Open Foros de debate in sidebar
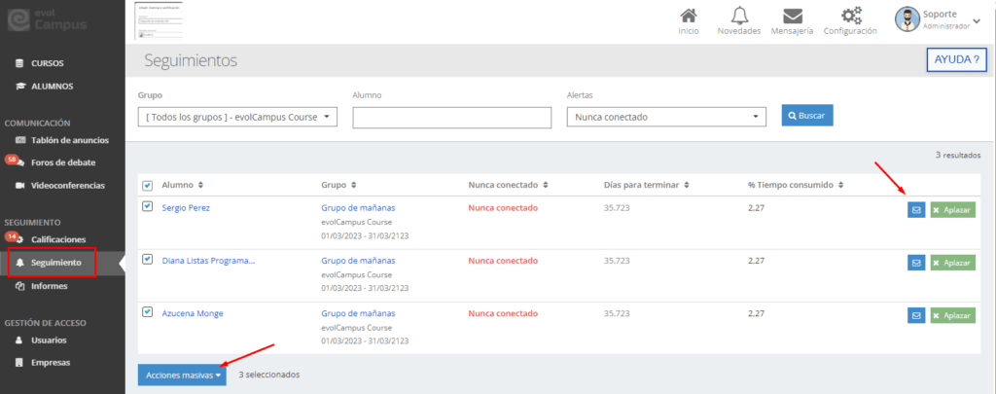This screenshot has width=996, height=394. click(63, 162)
